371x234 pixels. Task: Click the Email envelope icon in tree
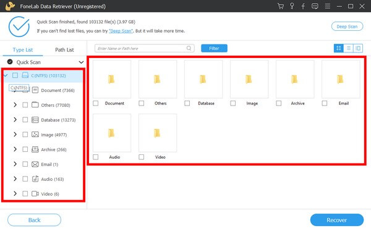pyautogui.click(x=35, y=164)
